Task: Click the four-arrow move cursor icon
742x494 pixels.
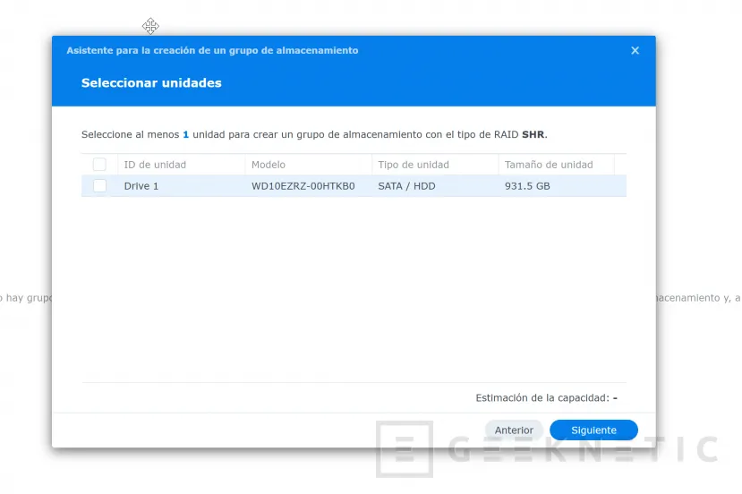Action: tap(150, 26)
